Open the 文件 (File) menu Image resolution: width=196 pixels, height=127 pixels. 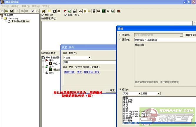coord(3,6)
